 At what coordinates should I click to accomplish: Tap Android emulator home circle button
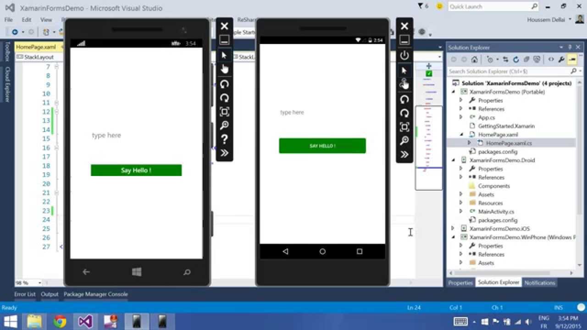pyautogui.click(x=322, y=251)
